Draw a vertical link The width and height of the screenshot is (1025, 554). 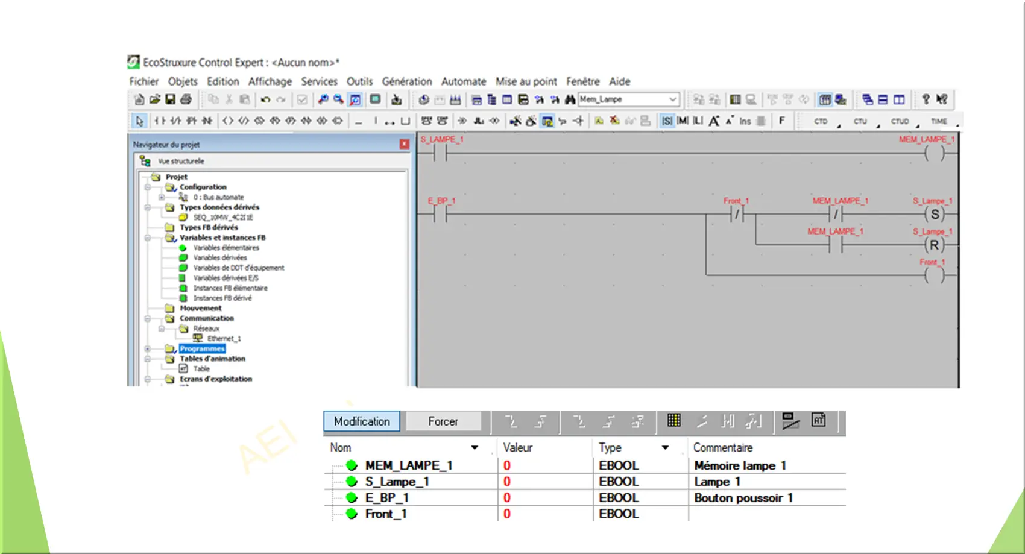pyautogui.click(x=375, y=121)
